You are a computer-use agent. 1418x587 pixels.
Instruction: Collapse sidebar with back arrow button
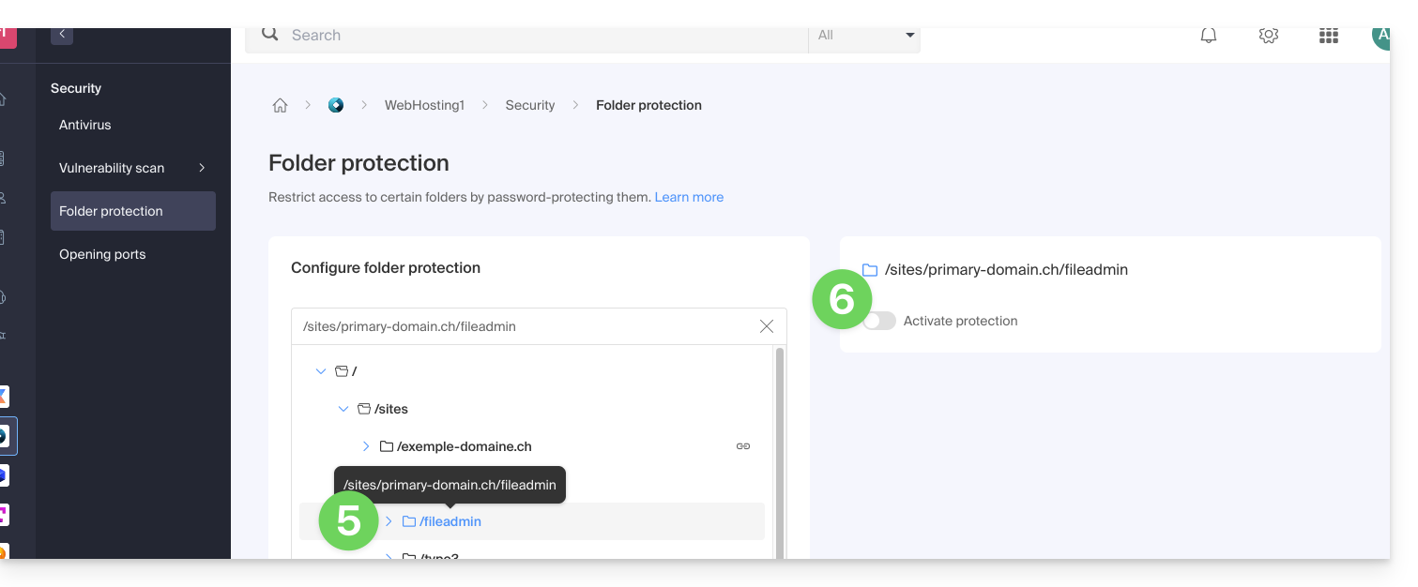pos(62,34)
